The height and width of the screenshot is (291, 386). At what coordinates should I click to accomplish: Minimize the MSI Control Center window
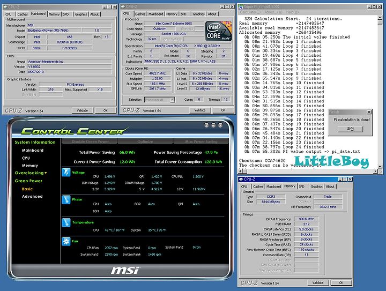click(x=213, y=125)
